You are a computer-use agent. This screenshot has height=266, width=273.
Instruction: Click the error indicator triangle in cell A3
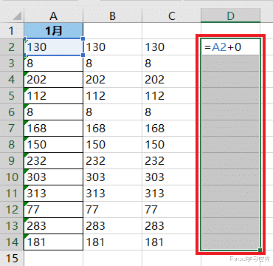25,57
